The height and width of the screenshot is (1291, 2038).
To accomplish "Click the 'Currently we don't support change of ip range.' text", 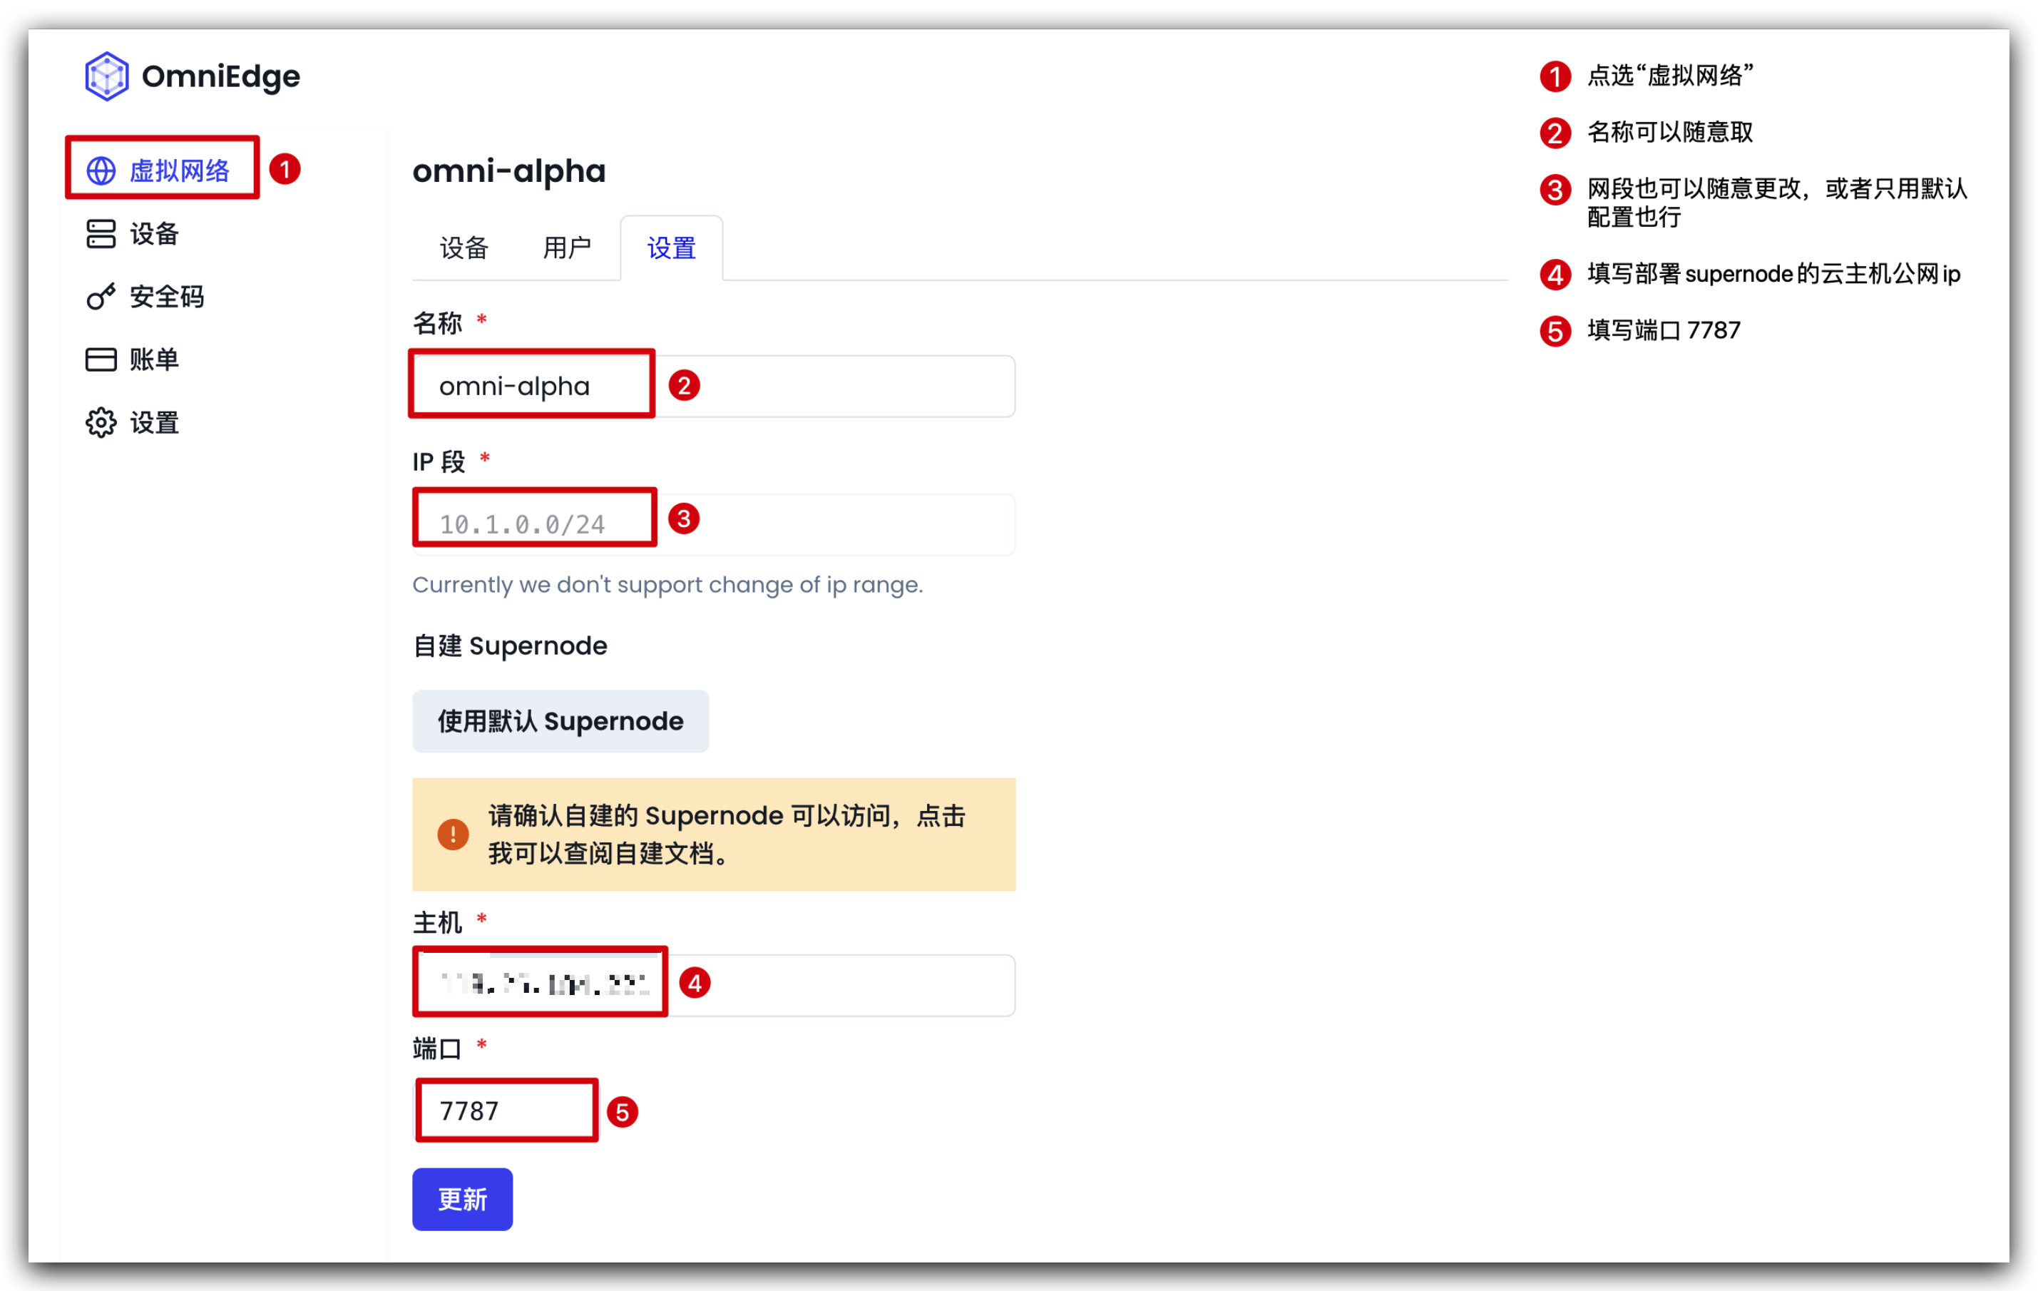I will pyautogui.click(x=667, y=585).
